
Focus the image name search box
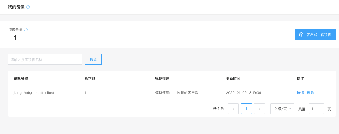[45, 59]
